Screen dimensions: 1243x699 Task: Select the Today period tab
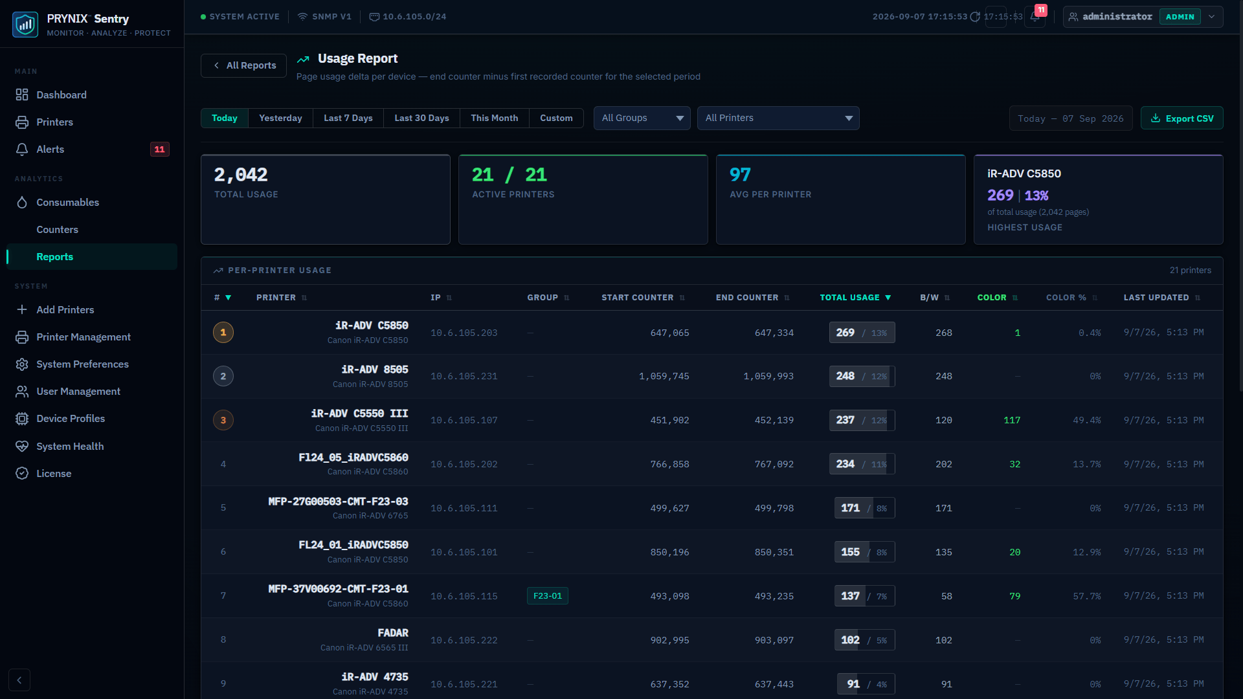coord(225,118)
